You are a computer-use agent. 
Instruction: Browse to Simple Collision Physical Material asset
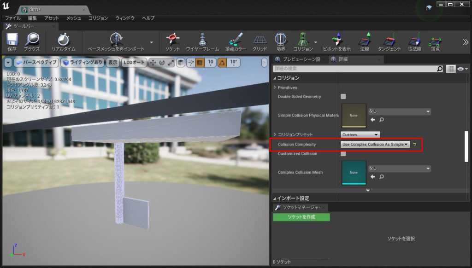[x=381, y=120]
